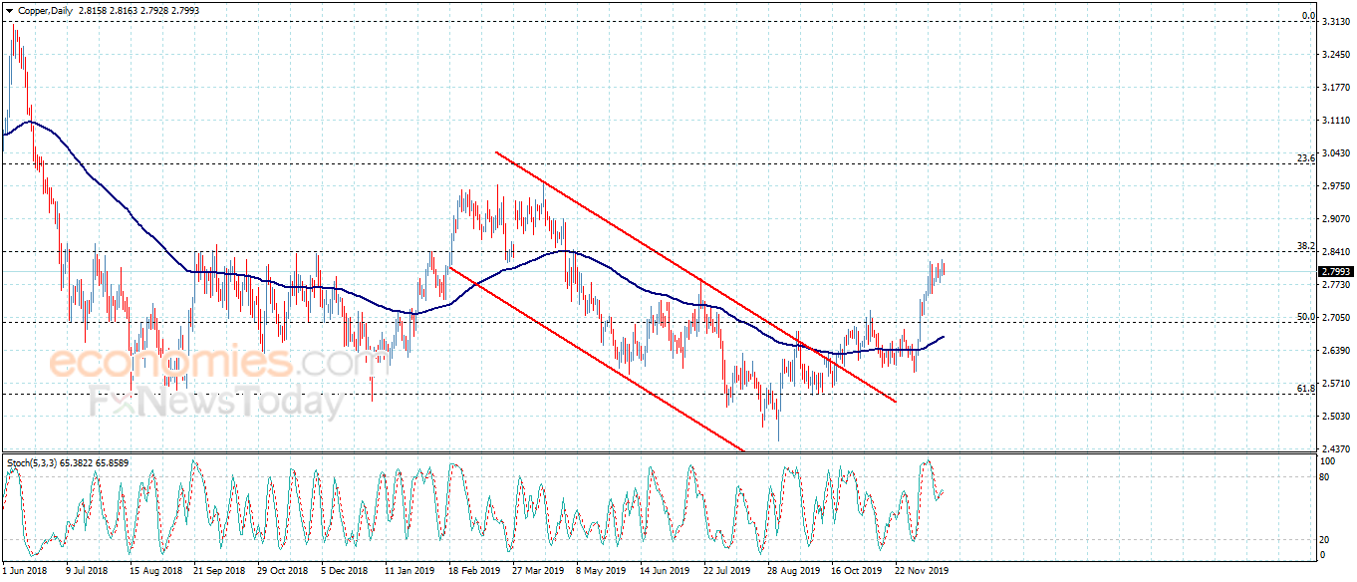
Task: Select the upper red channel trendline
Action: coord(695,277)
